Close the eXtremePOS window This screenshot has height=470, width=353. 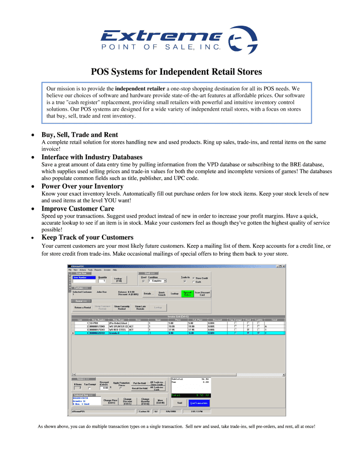tap(283, 266)
